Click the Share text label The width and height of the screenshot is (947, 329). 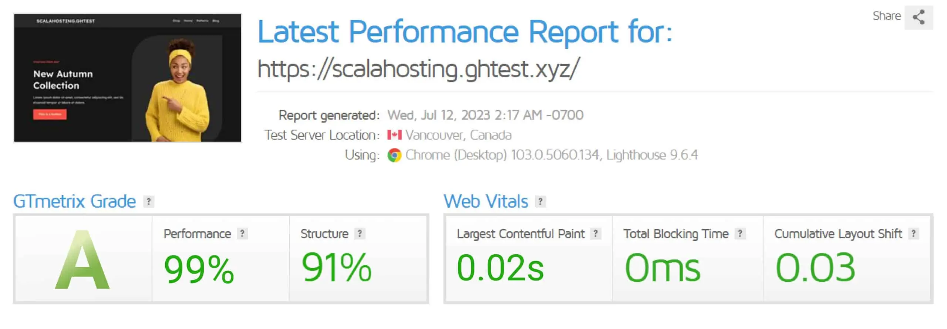pyautogui.click(x=886, y=16)
